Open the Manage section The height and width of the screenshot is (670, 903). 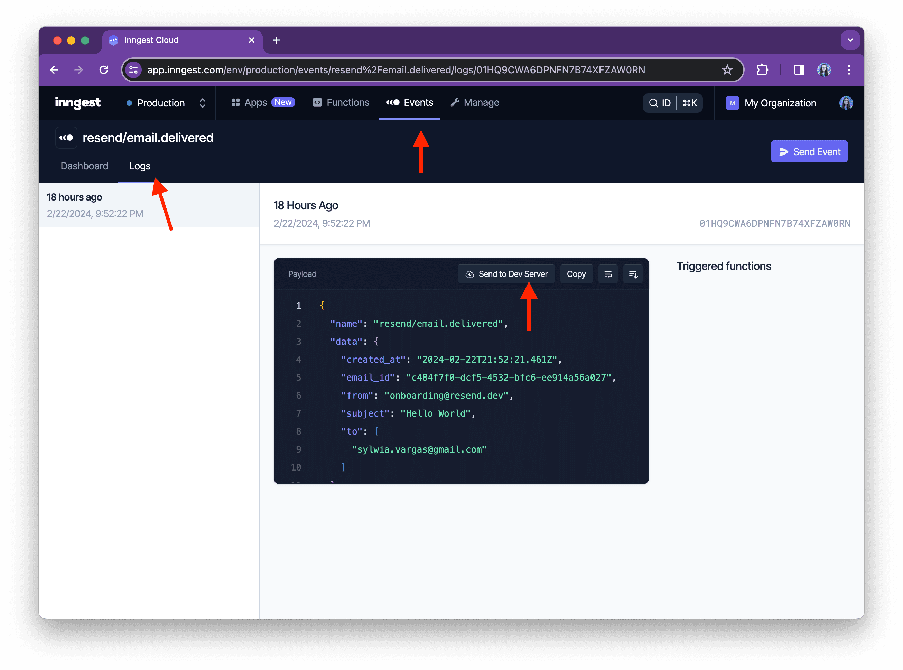(x=474, y=103)
